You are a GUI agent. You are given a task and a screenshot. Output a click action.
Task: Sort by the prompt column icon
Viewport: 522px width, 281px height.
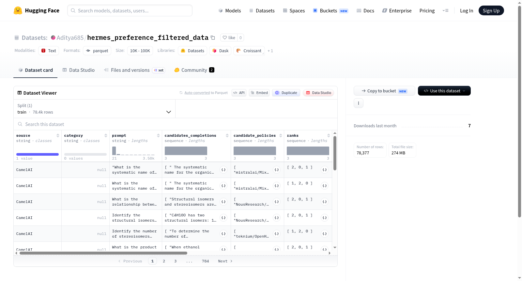[x=158, y=135]
